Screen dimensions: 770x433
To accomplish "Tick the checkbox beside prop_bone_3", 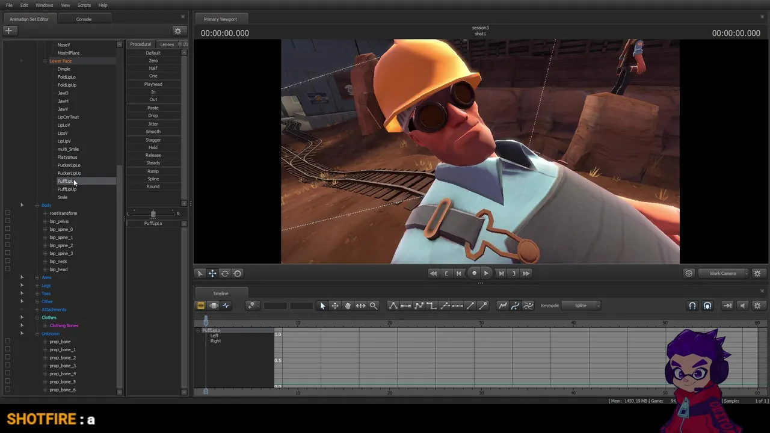I will click(7, 366).
